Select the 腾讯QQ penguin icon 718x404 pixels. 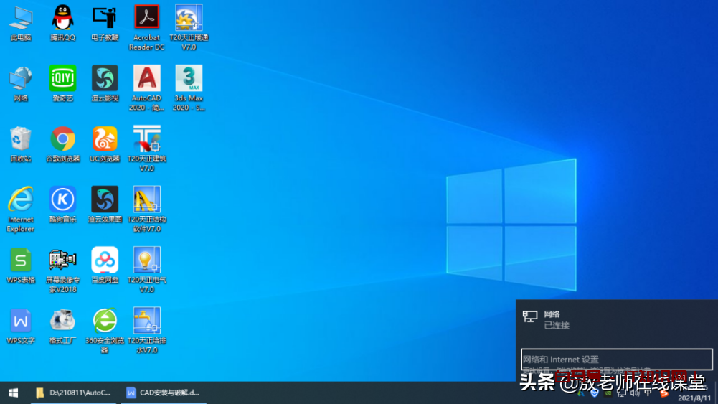pyautogui.click(x=62, y=18)
